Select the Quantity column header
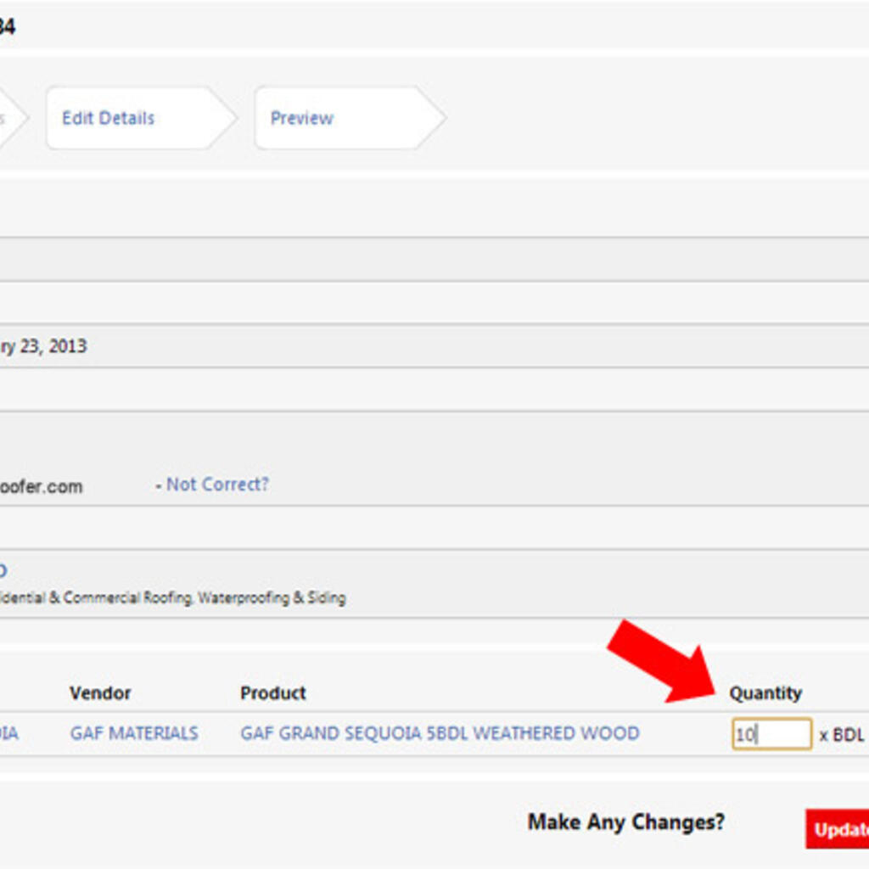The width and height of the screenshot is (869, 869). point(765,692)
